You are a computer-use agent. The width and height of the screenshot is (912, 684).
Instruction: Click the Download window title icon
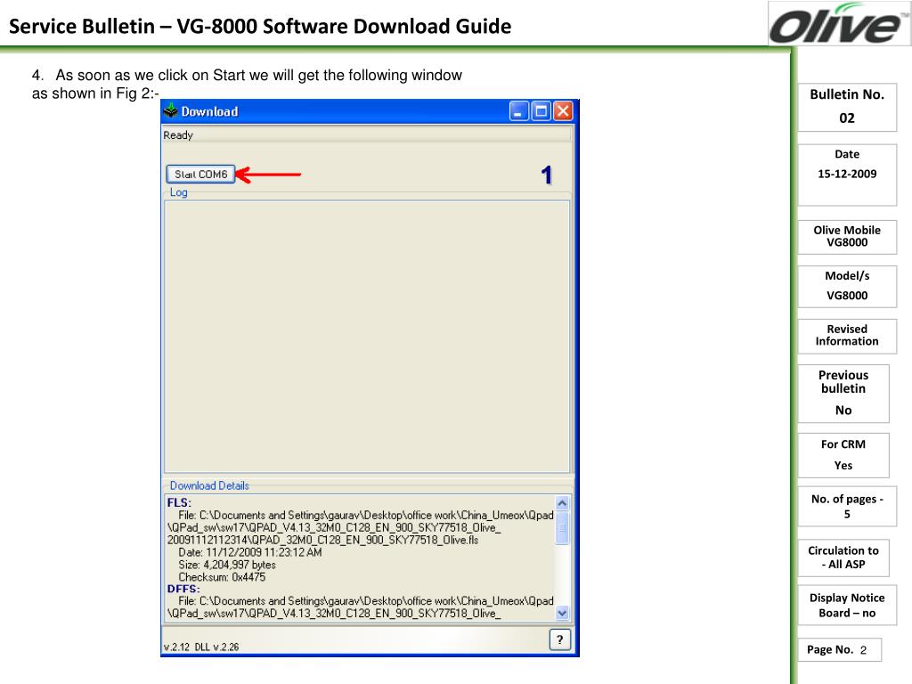[170, 110]
